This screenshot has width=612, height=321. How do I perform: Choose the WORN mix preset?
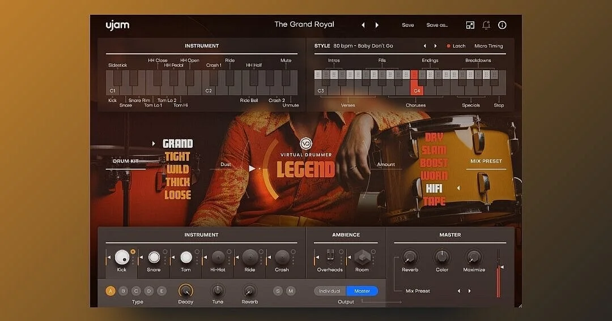(435, 176)
